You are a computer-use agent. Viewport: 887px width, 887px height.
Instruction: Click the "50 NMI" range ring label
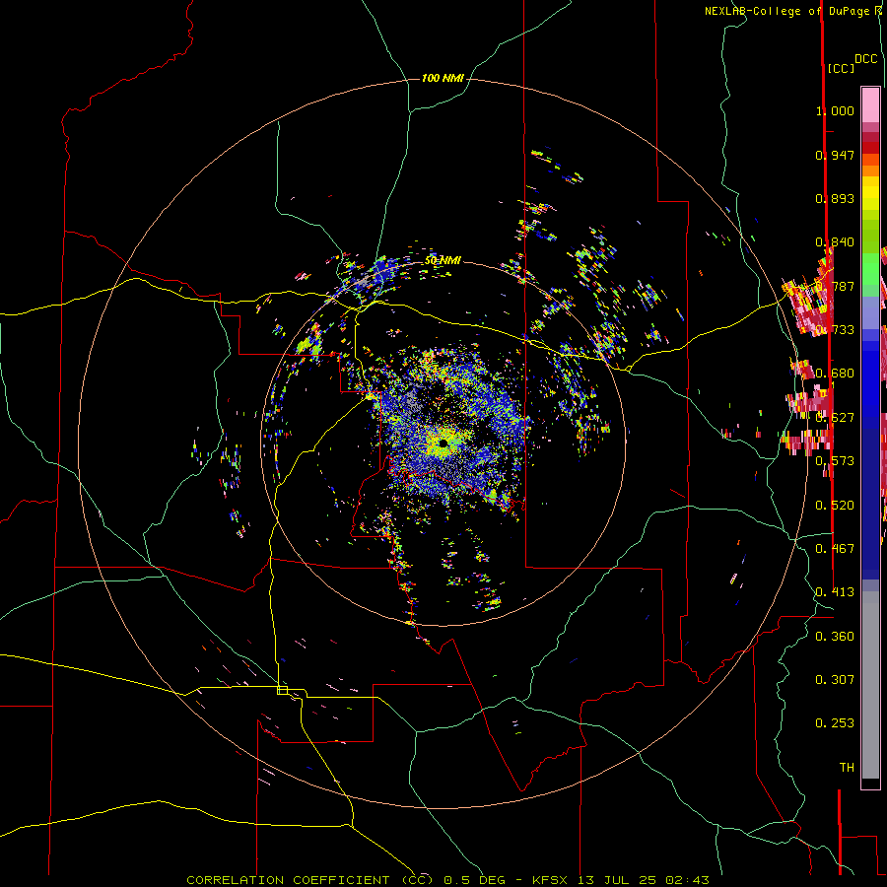pyautogui.click(x=443, y=260)
